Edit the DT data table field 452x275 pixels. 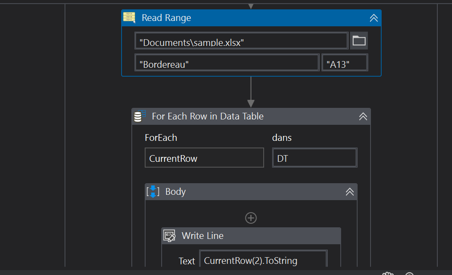314,157
